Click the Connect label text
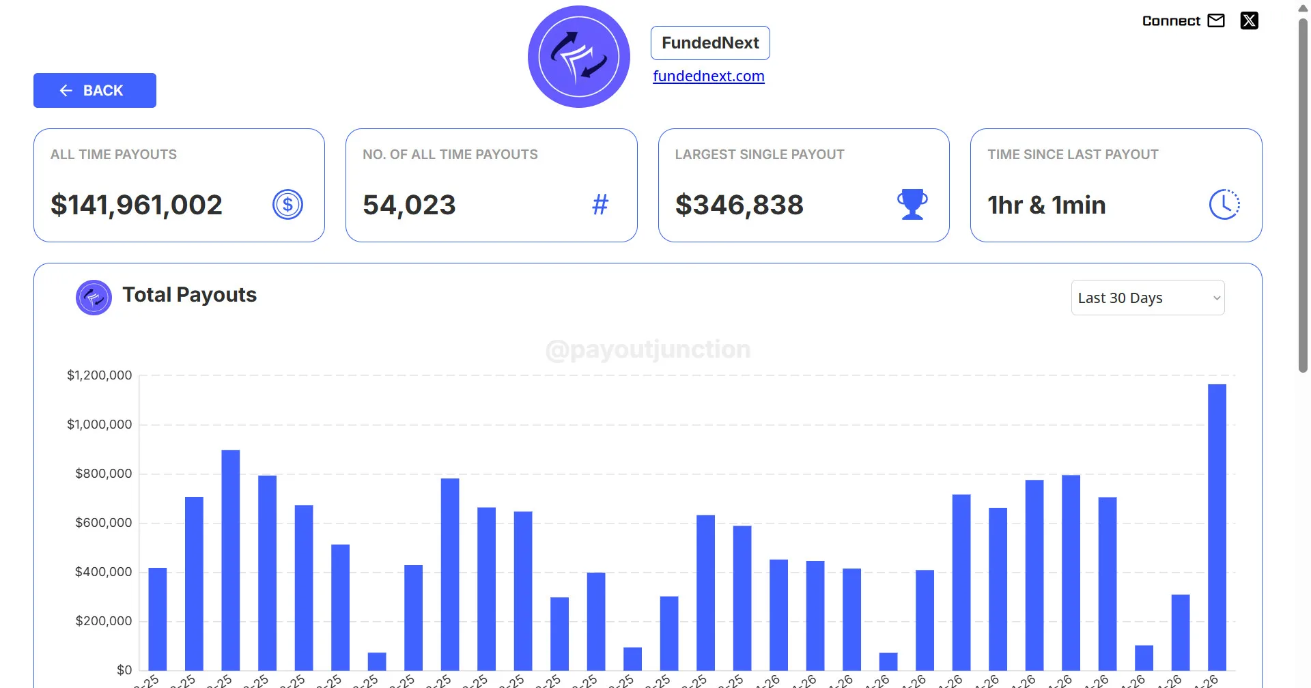This screenshot has width=1311, height=688. pyautogui.click(x=1171, y=21)
